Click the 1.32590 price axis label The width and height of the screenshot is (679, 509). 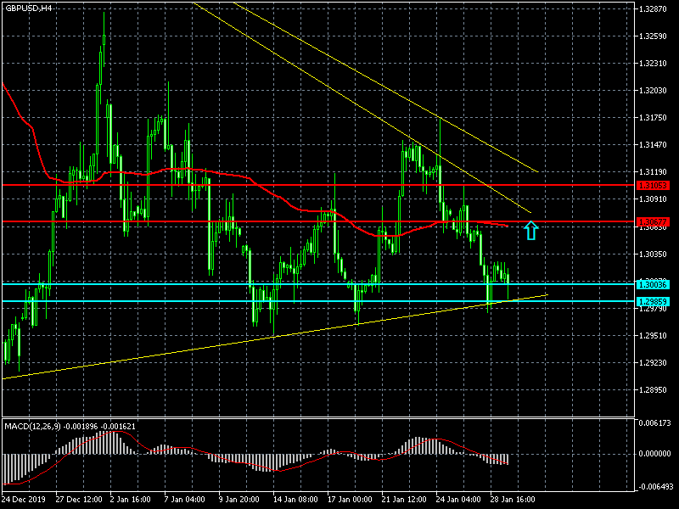coord(653,36)
